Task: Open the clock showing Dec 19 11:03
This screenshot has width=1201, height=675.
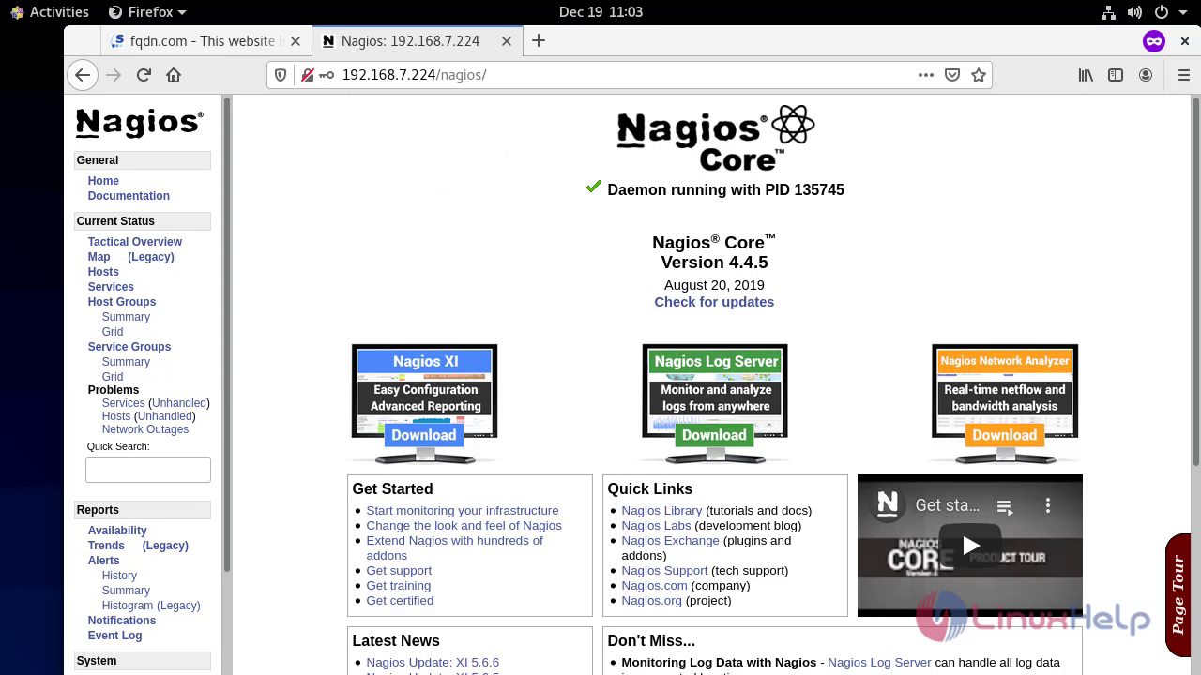Action: point(600,12)
